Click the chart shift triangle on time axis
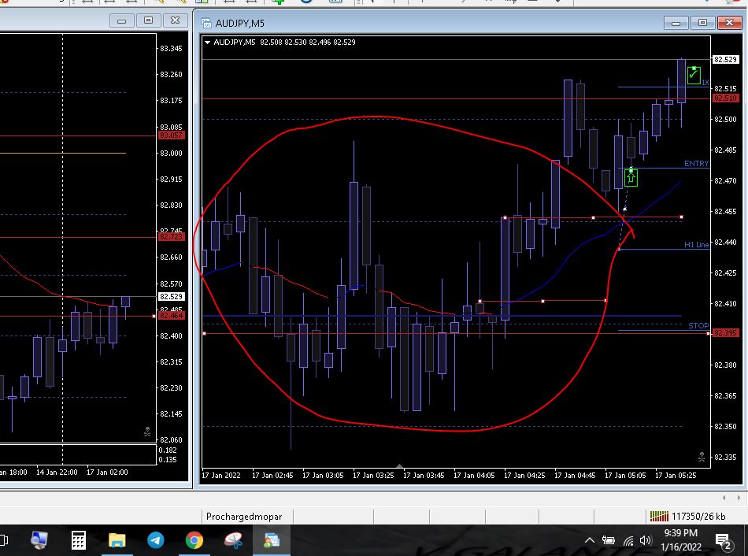748x556 pixels. pos(400,465)
